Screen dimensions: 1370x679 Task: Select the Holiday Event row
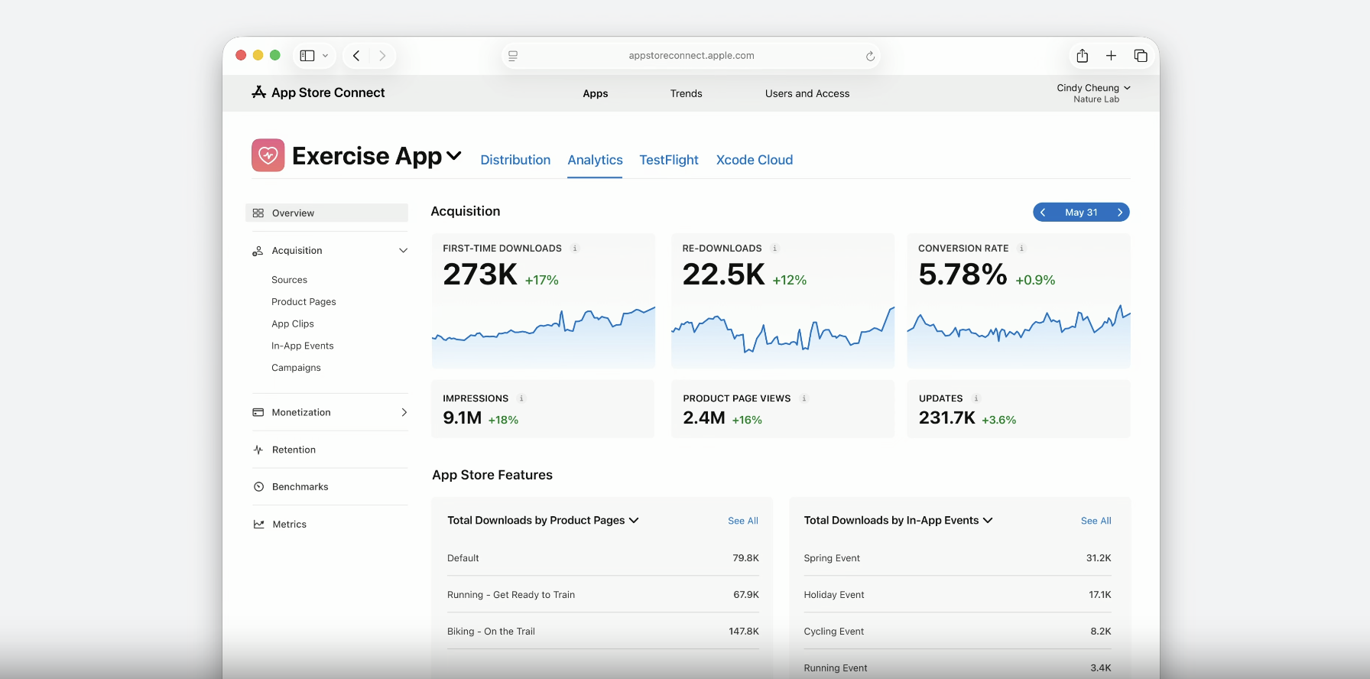point(957,595)
